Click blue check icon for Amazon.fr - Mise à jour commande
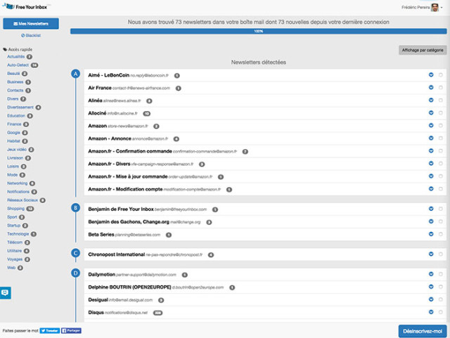 431,176
